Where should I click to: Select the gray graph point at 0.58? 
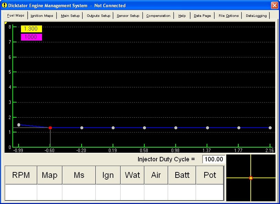point(144,128)
